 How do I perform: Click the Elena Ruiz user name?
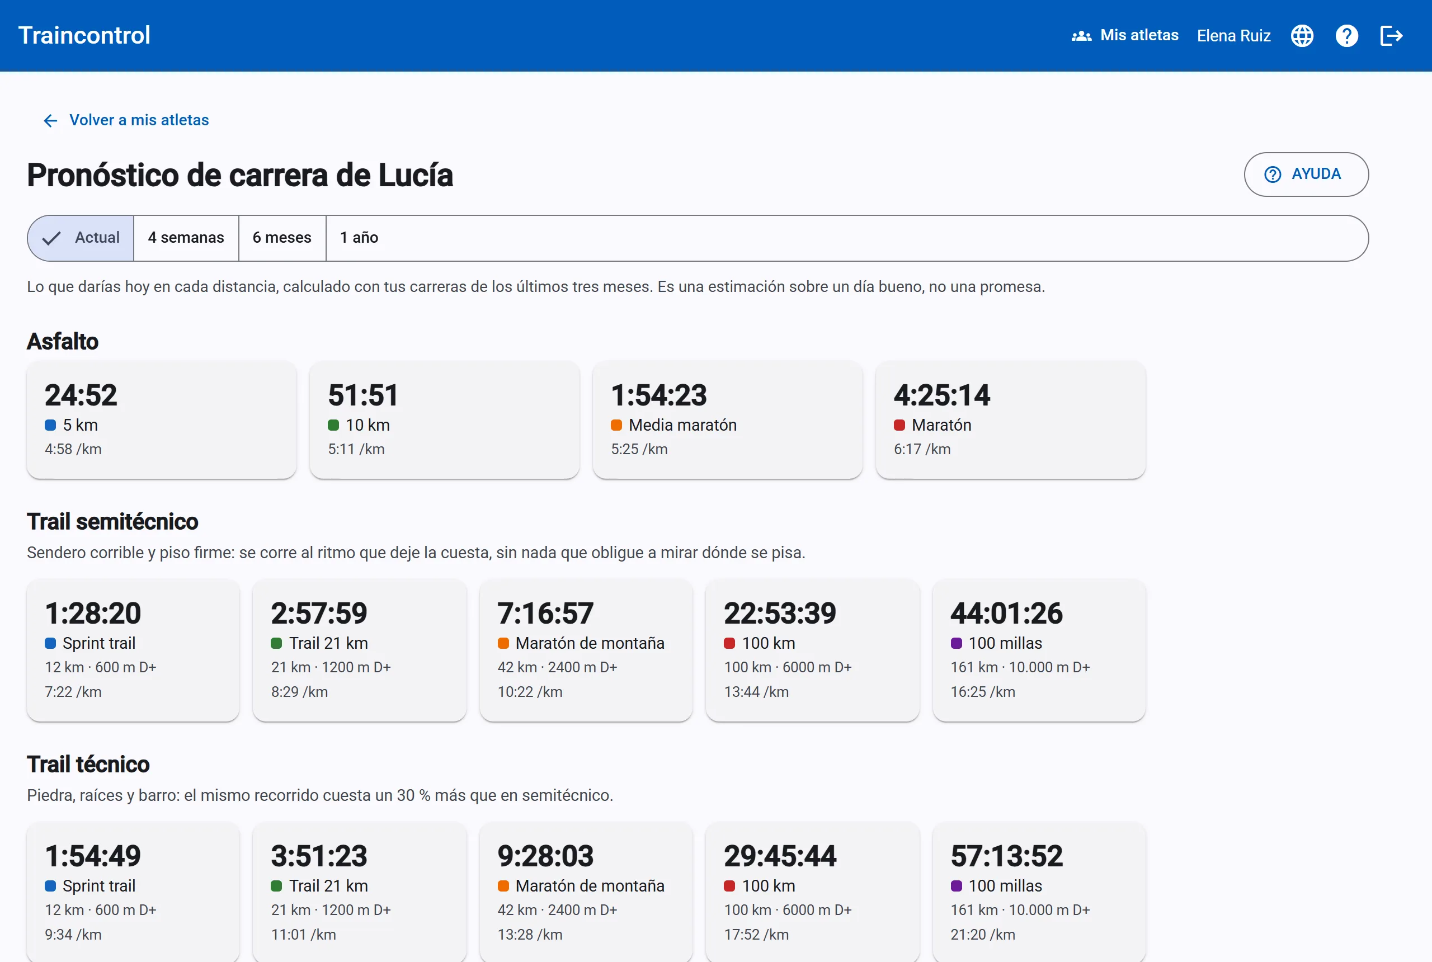click(x=1233, y=36)
